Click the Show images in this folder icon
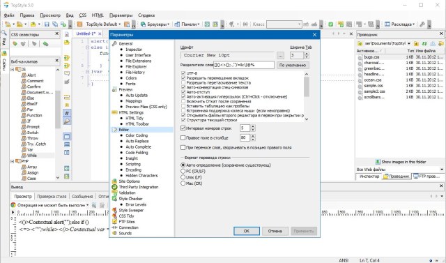 (378, 162)
